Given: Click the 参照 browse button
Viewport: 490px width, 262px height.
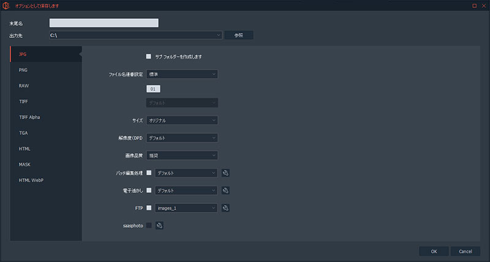Looking at the screenshot, I should [x=238, y=35].
